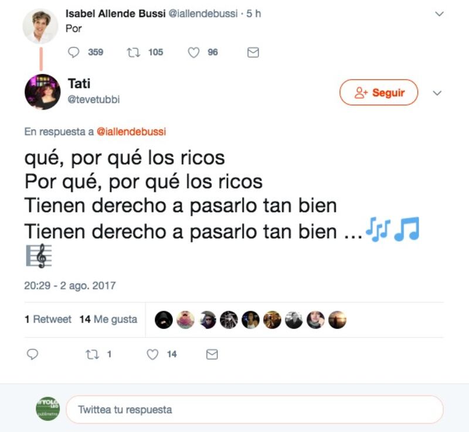Viewport: 469px width, 432px height.
Task: Like Isabel Allende Bussi's tweet
Action: pyautogui.click(x=193, y=52)
